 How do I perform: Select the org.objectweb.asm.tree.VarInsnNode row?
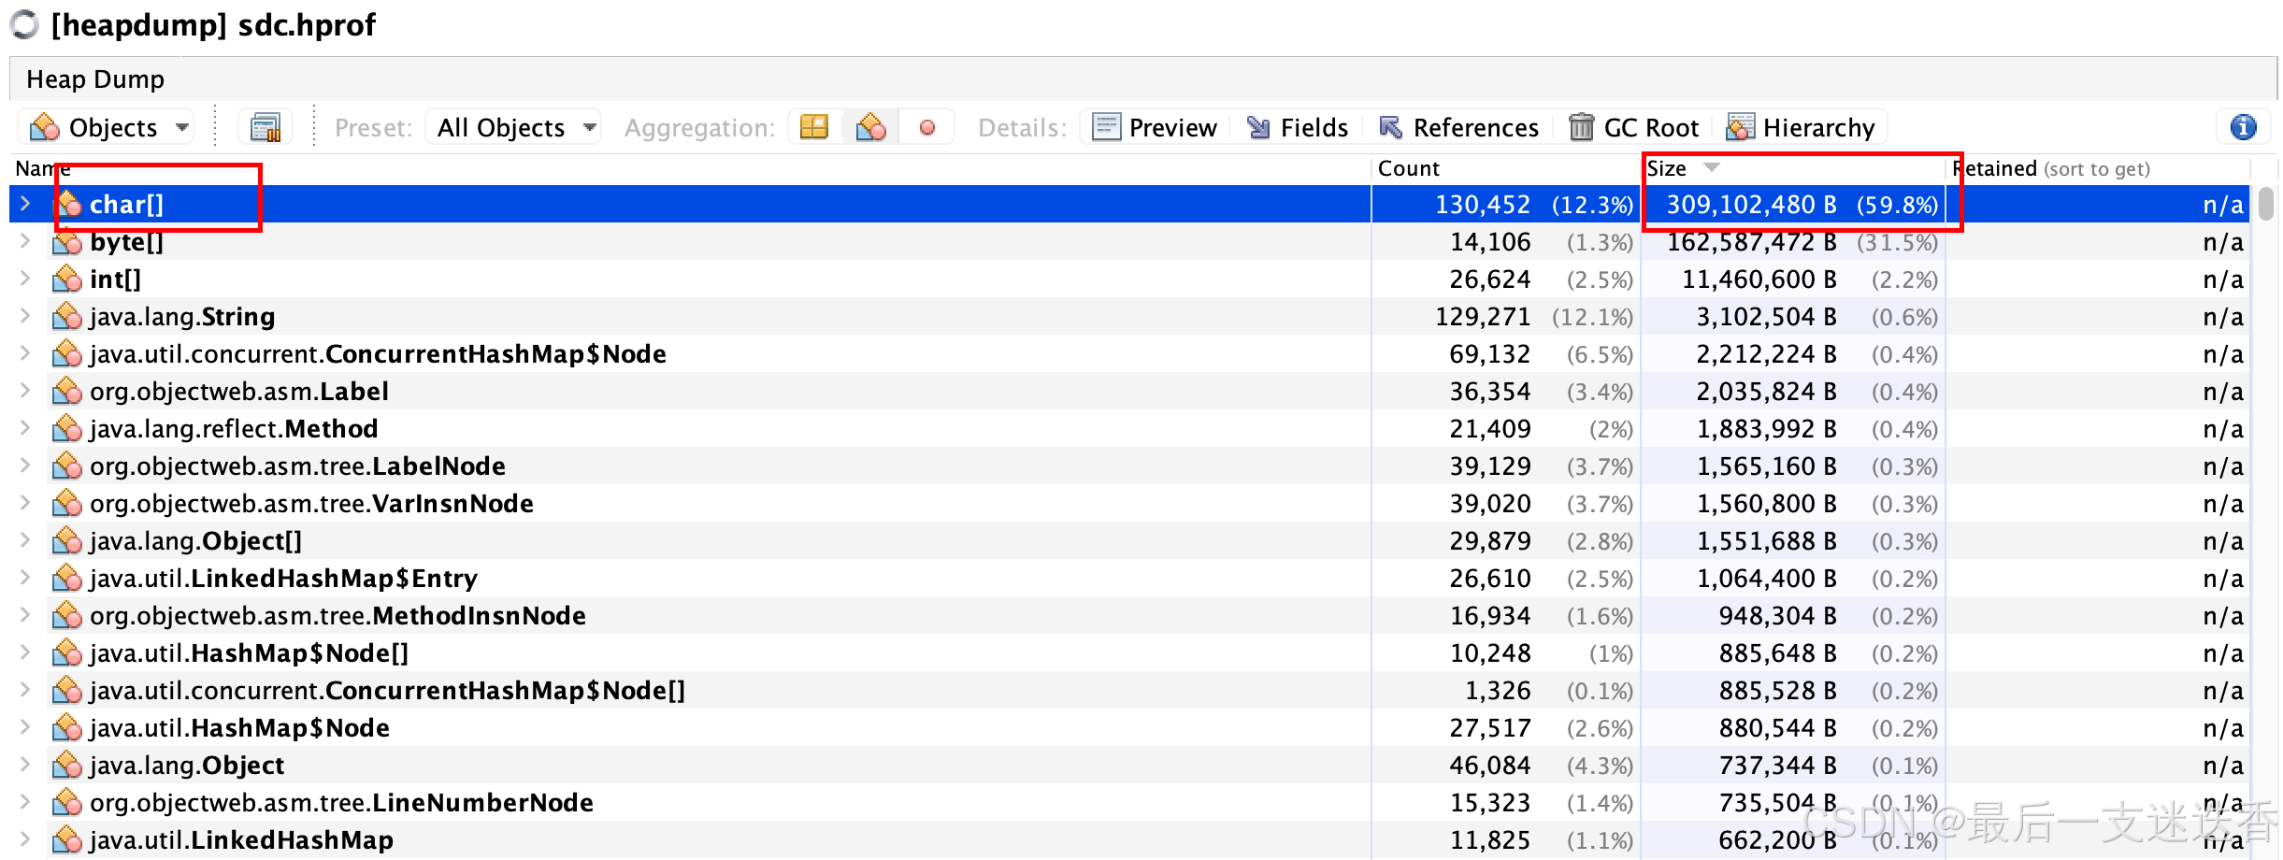click(1129, 503)
